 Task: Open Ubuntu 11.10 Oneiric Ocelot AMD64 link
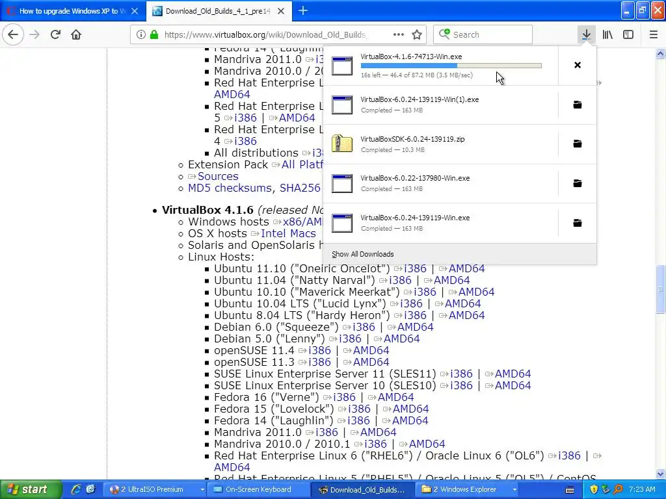tap(466, 268)
